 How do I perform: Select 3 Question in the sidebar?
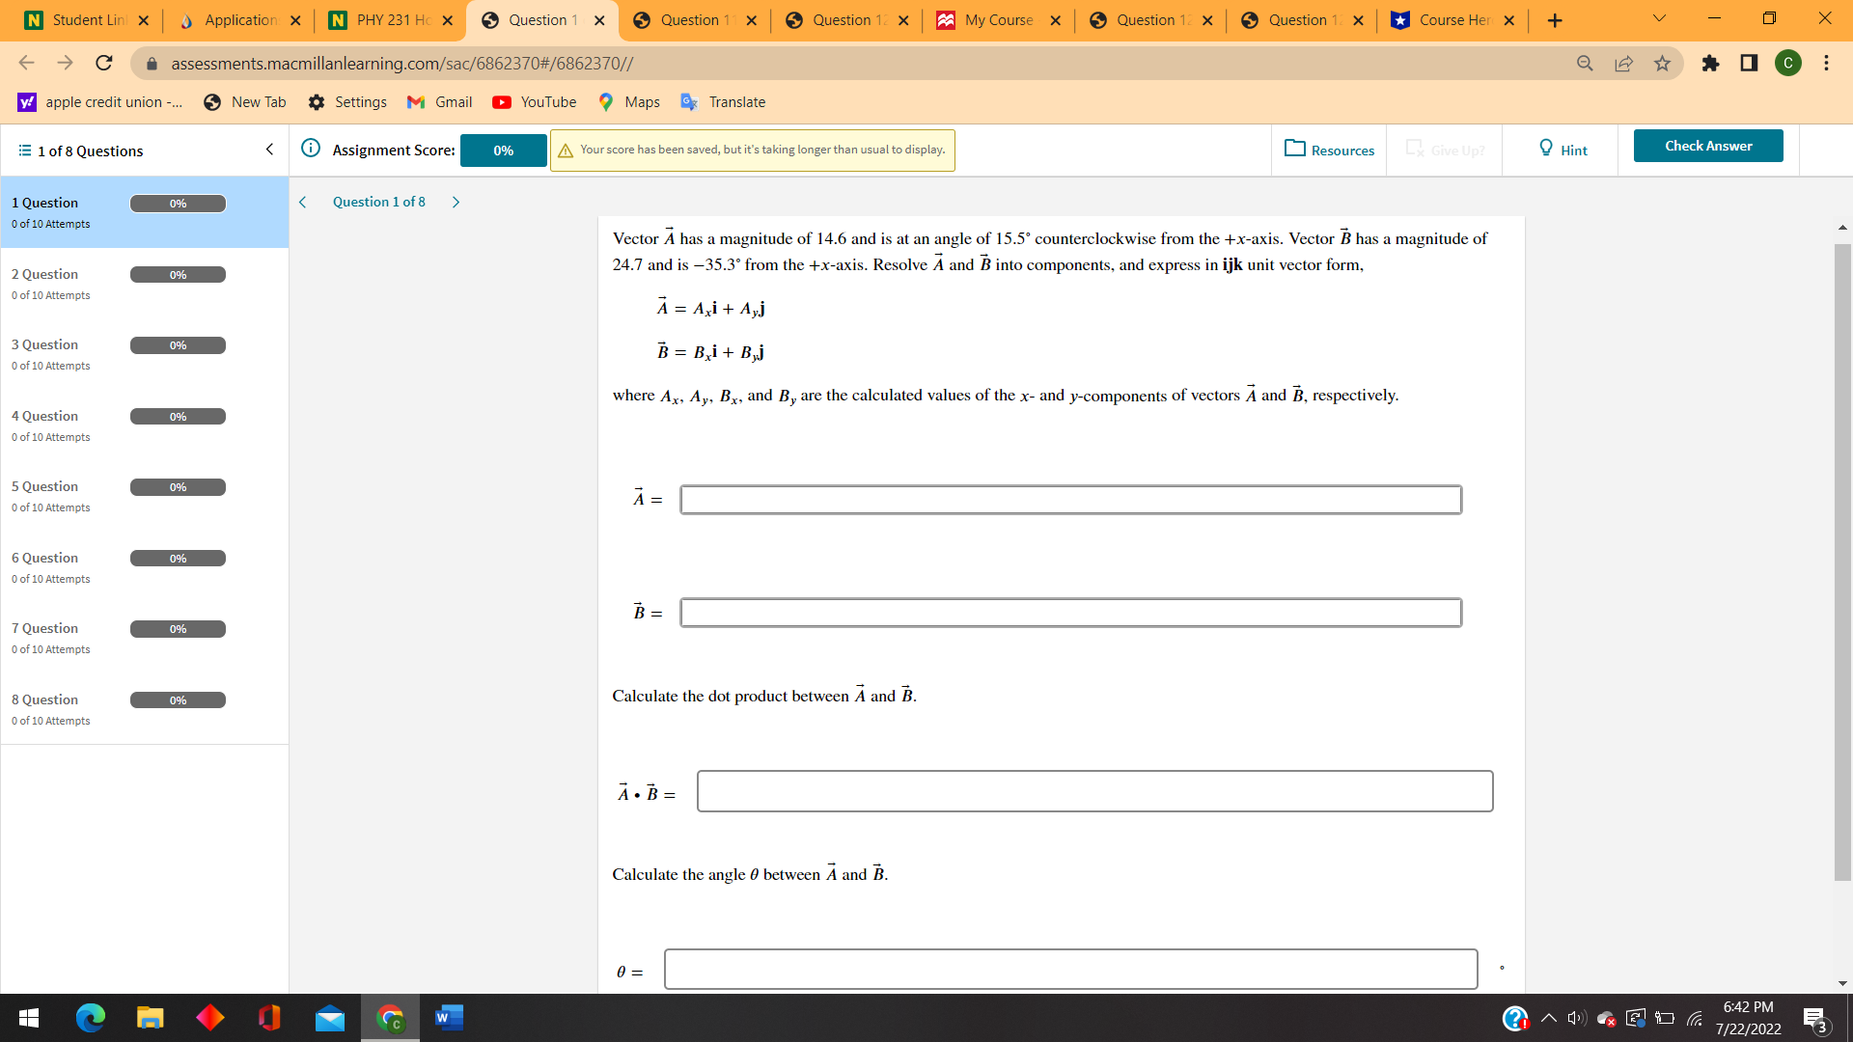click(x=43, y=344)
